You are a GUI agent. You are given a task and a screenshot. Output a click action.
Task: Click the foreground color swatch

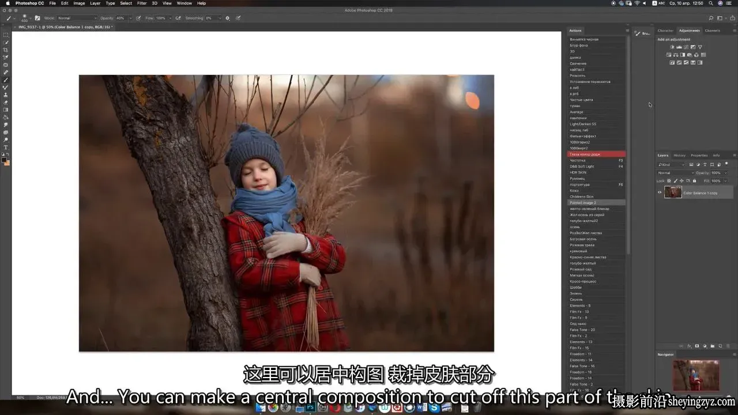5,160
